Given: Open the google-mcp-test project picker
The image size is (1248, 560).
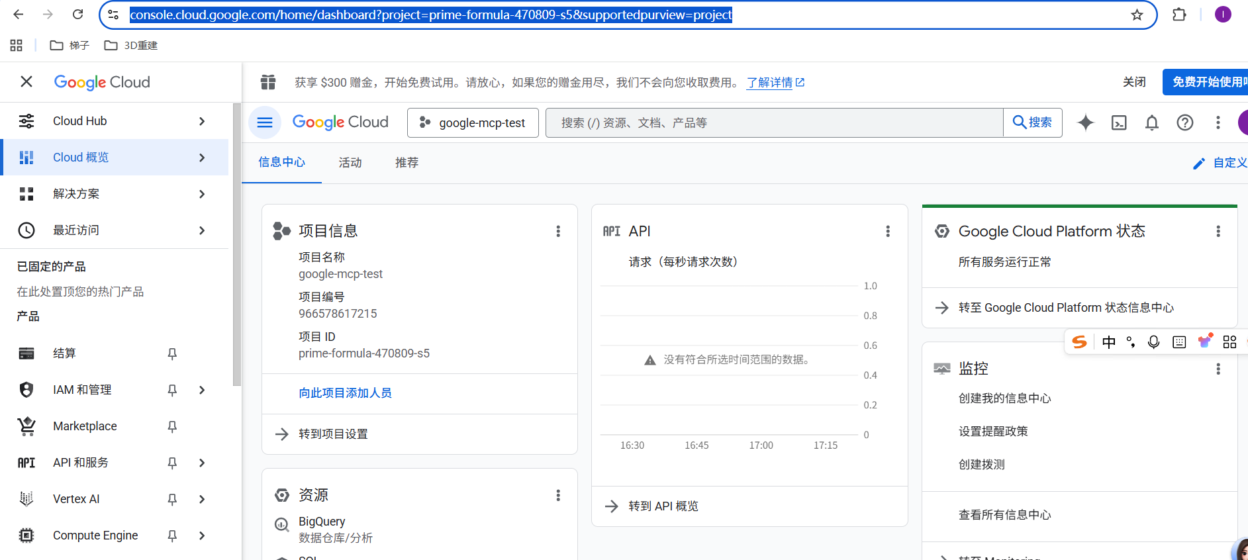Looking at the screenshot, I should point(473,122).
